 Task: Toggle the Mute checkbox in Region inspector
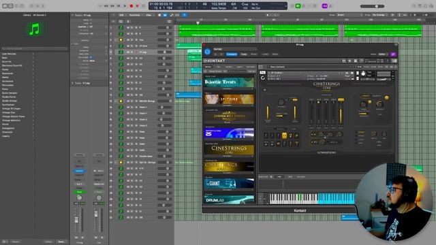coord(91,20)
